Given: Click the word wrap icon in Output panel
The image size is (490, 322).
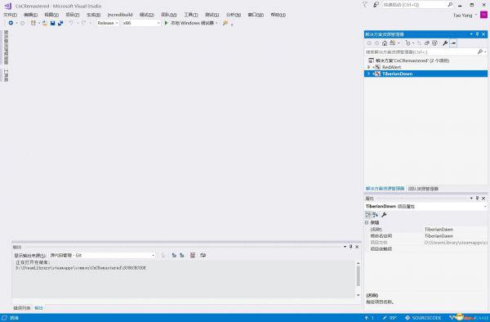Looking at the screenshot, I should (x=203, y=256).
